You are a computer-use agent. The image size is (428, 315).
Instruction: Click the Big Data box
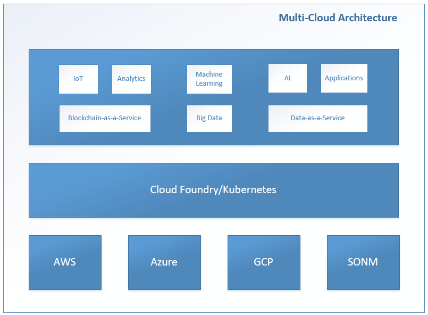click(x=209, y=119)
